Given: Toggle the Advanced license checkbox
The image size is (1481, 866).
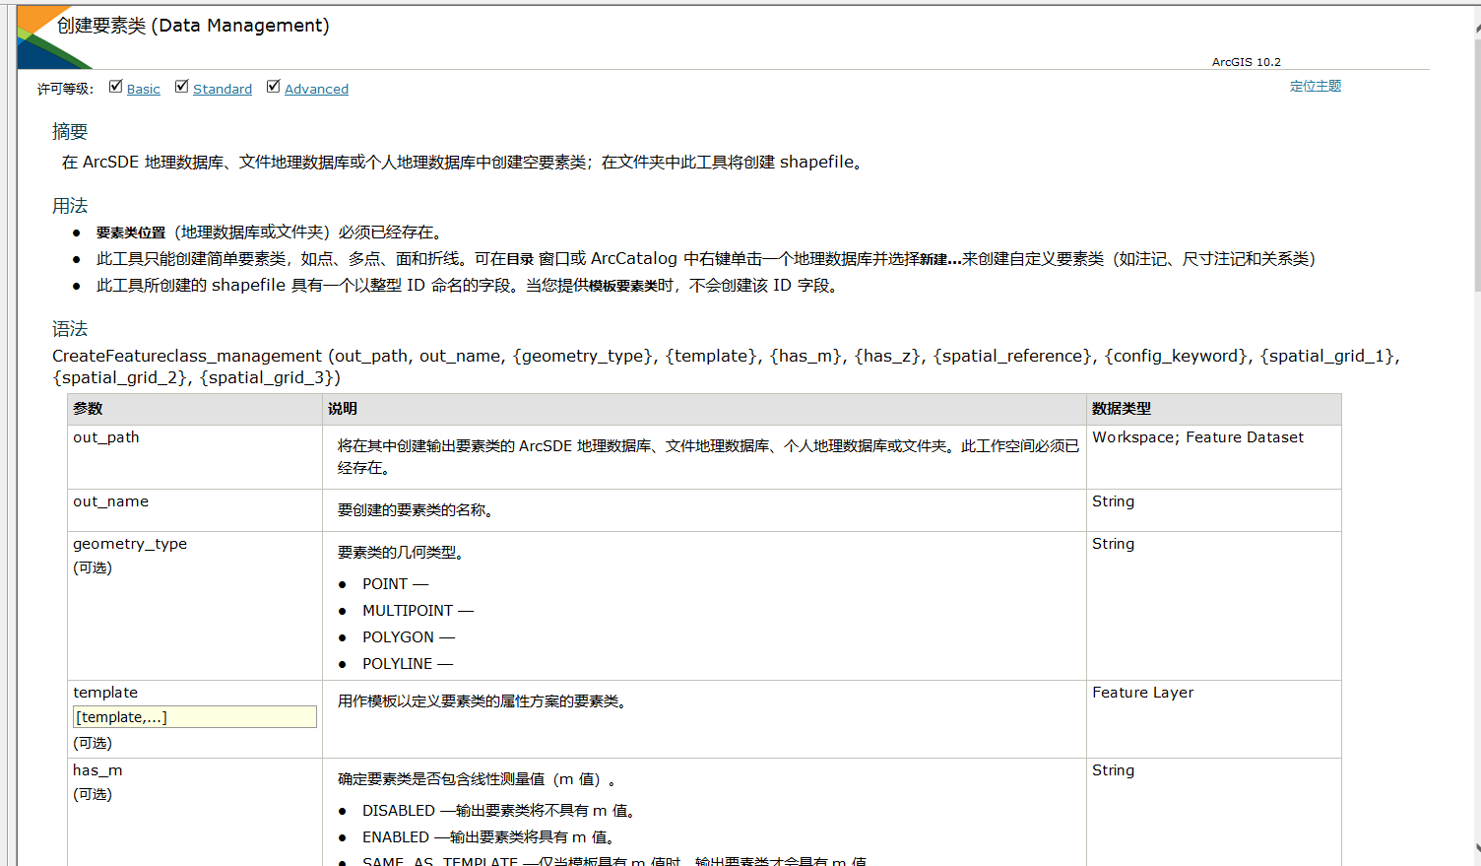Looking at the screenshot, I should click(274, 87).
